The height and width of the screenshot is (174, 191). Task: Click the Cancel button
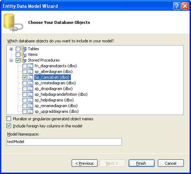pos(171,163)
